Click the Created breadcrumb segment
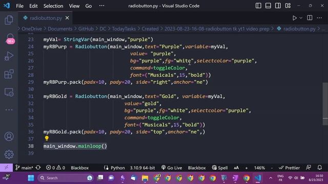The height and width of the screenshot is (184, 328). coord(150,29)
